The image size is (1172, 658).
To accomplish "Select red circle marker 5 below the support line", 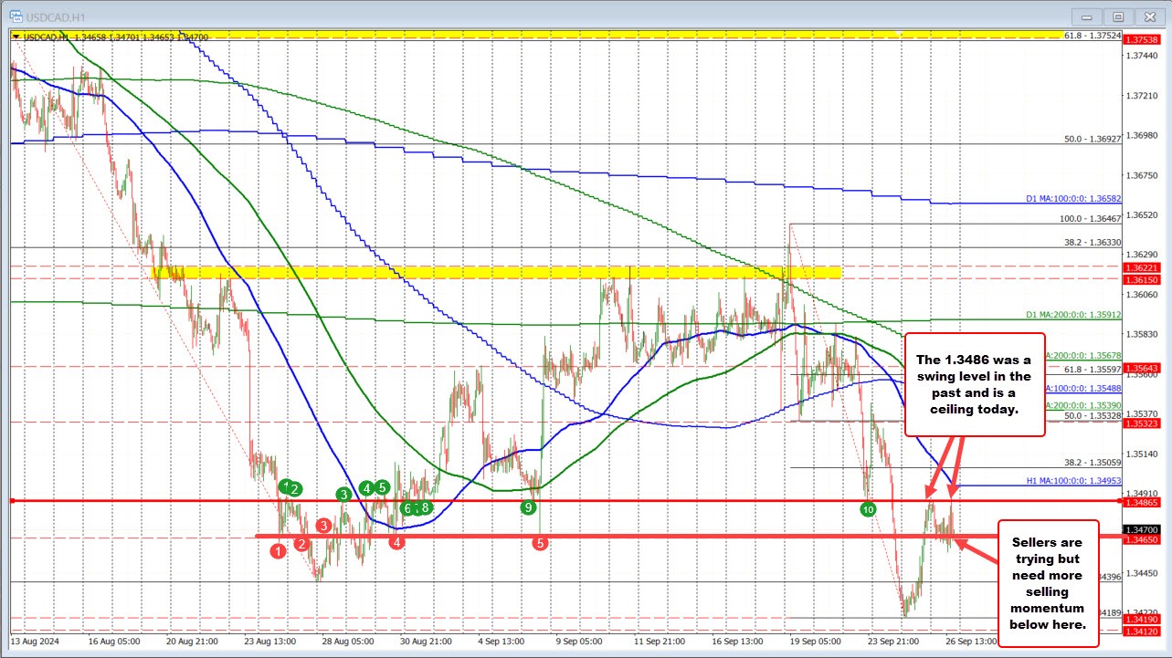I will point(541,543).
